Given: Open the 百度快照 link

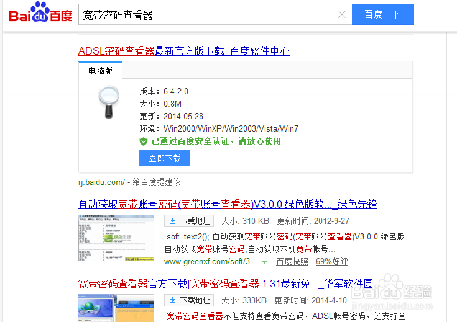Looking at the screenshot, I should (x=292, y=261).
